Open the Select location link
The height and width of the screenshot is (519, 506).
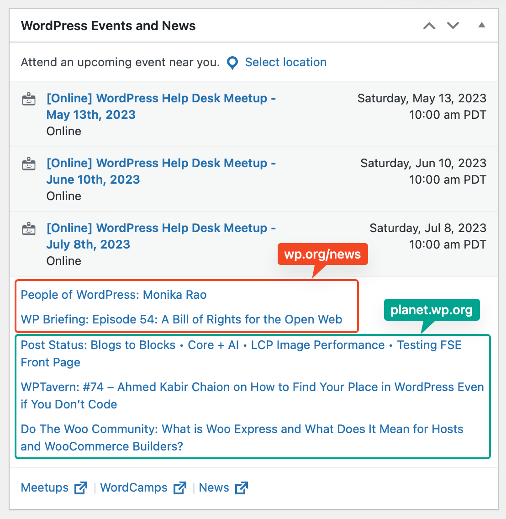click(x=285, y=62)
